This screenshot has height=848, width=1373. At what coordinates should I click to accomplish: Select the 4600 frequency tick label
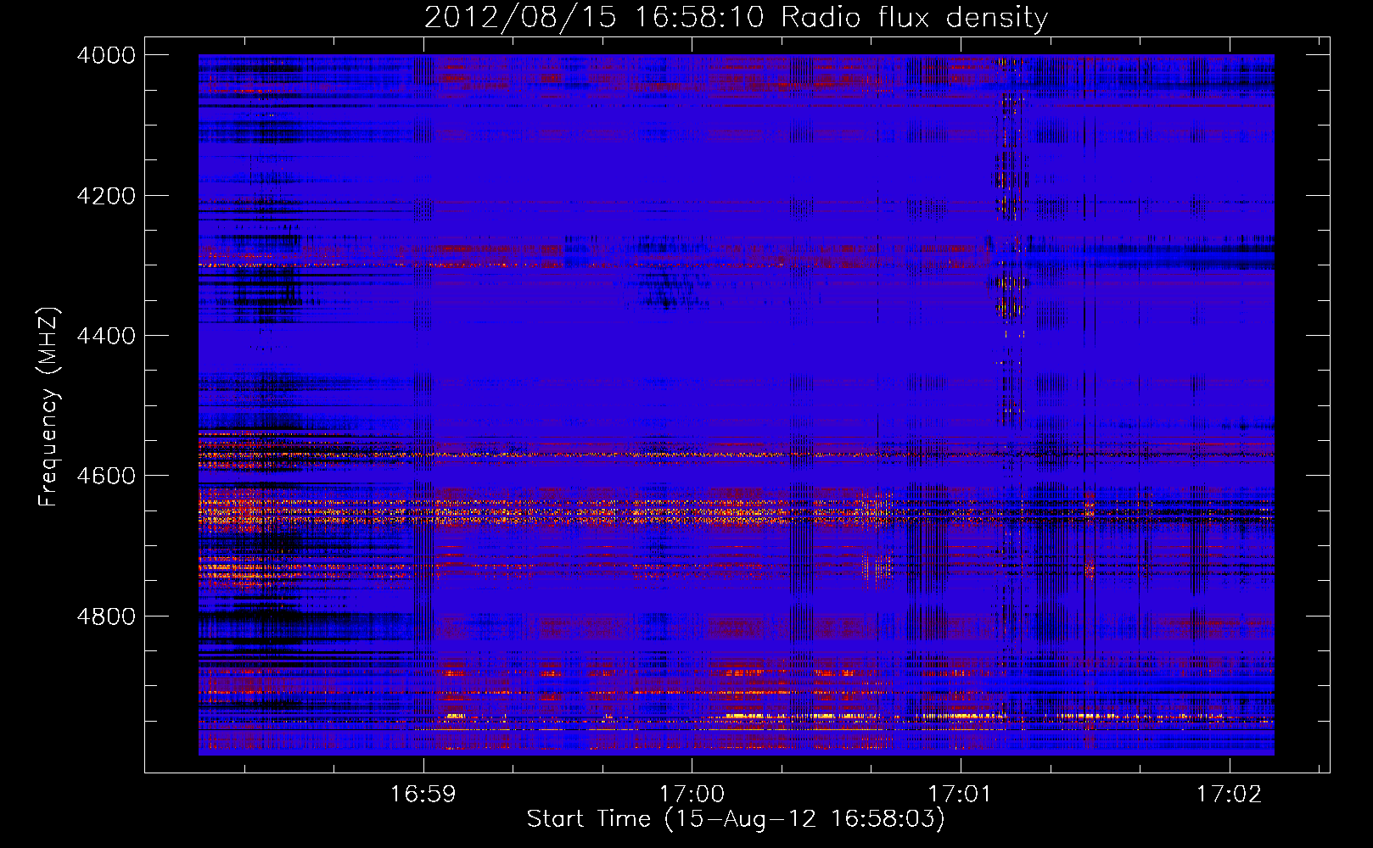(106, 476)
